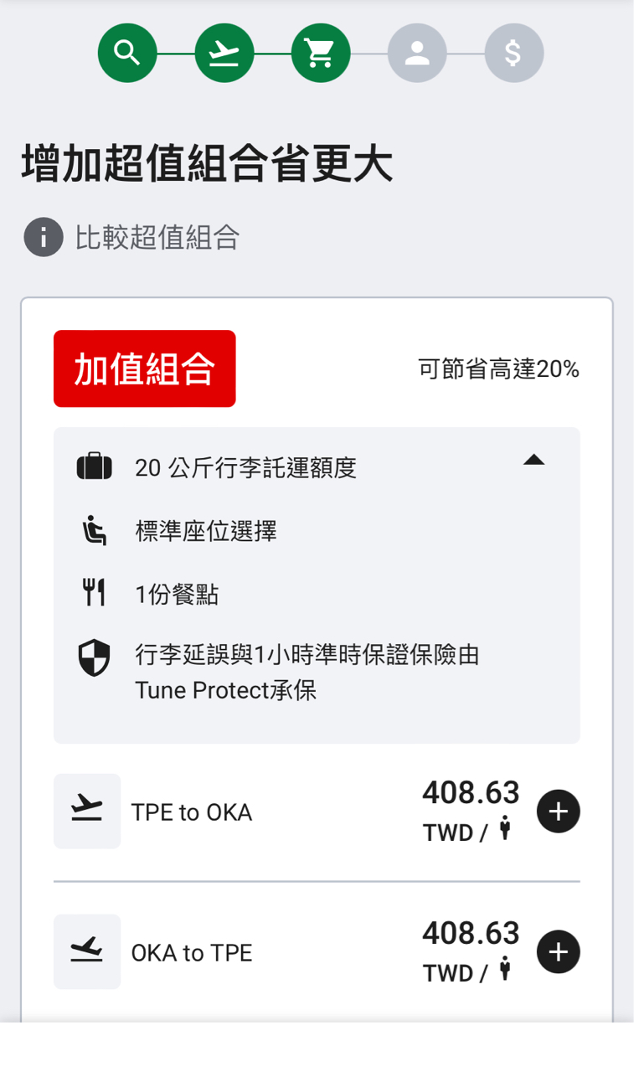Click the 1份餐點 meal utensils icon
Viewport: 634px width, 1072px height.
pos(94,594)
